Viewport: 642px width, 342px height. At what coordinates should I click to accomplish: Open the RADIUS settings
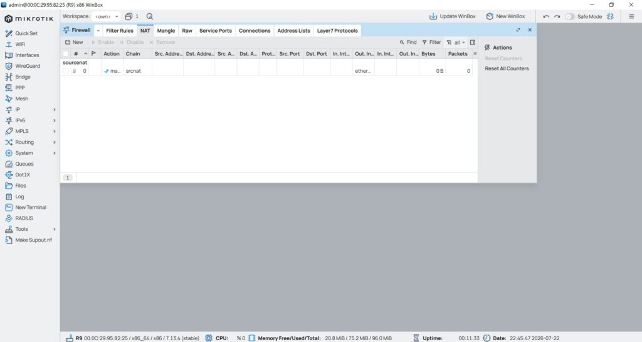(24, 218)
